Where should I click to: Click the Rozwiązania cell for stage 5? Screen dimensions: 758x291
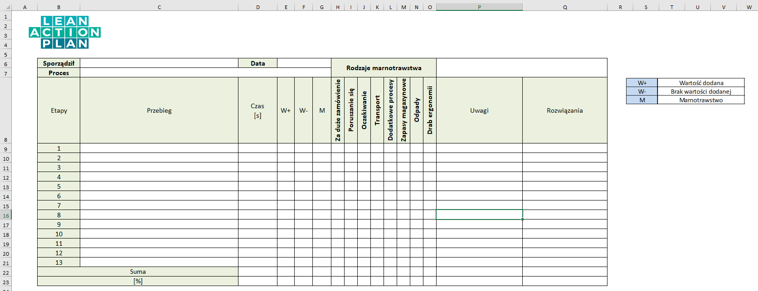coord(564,186)
